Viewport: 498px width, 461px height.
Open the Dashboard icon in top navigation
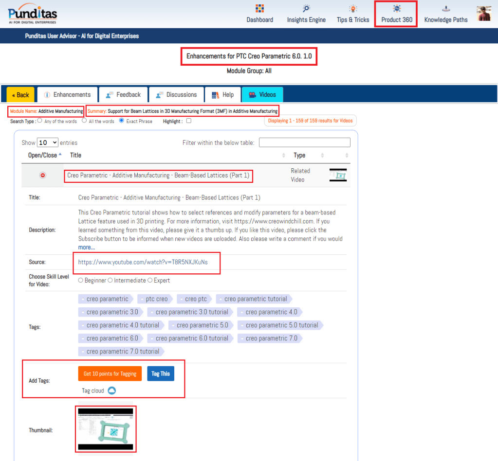[259, 9]
